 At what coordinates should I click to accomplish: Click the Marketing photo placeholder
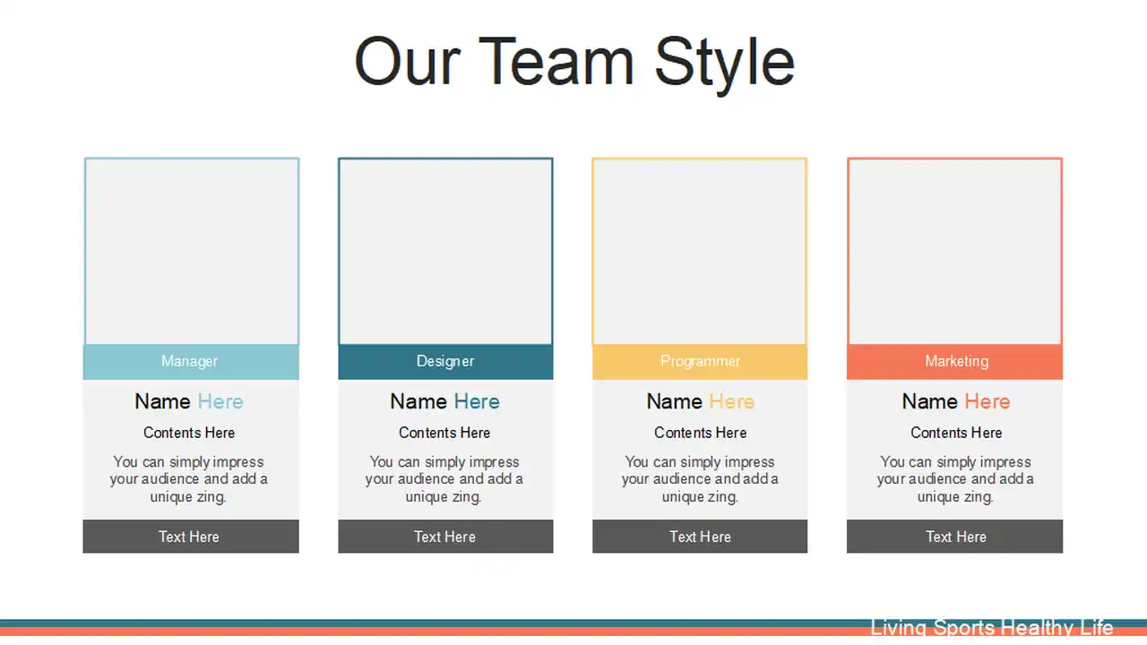[x=954, y=251]
